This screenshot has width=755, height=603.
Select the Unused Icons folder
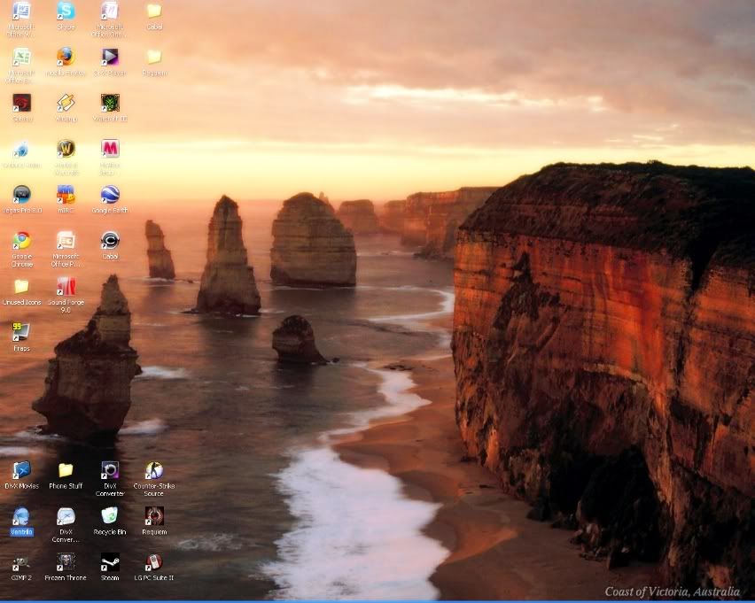(x=21, y=287)
